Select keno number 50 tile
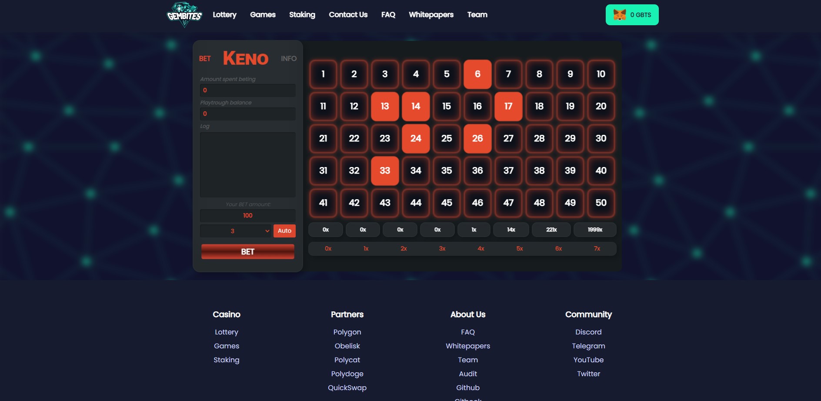Viewport: 821px width, 401px height. (601, 203)
